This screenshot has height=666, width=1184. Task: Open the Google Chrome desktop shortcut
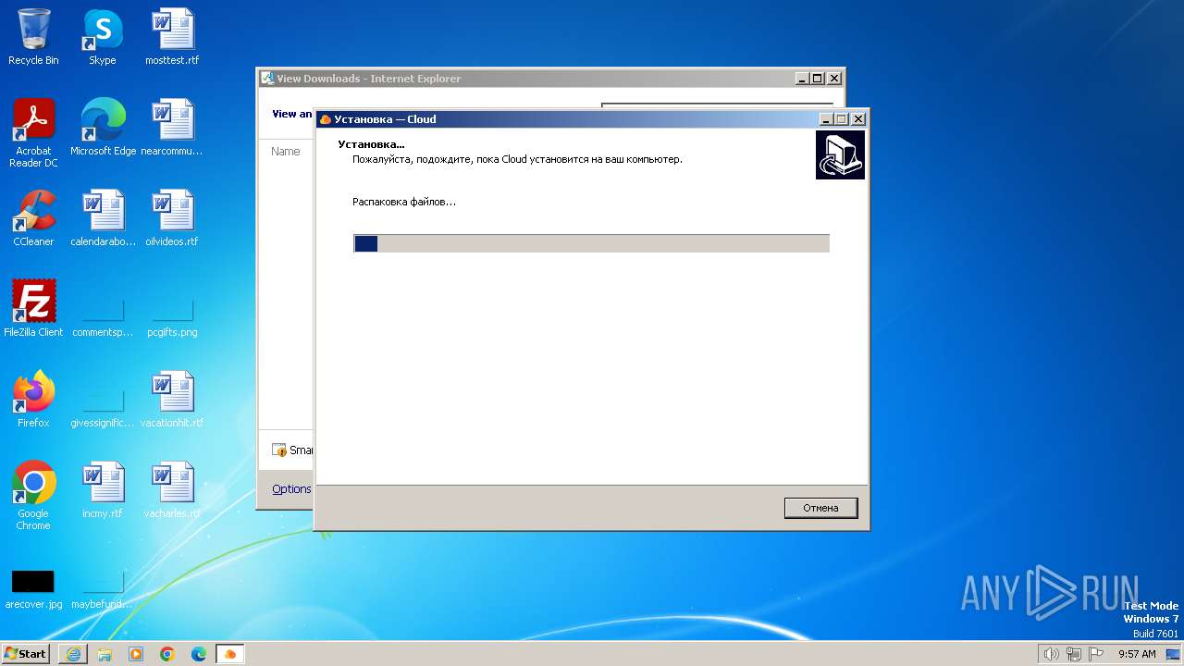tap(33, 496)
